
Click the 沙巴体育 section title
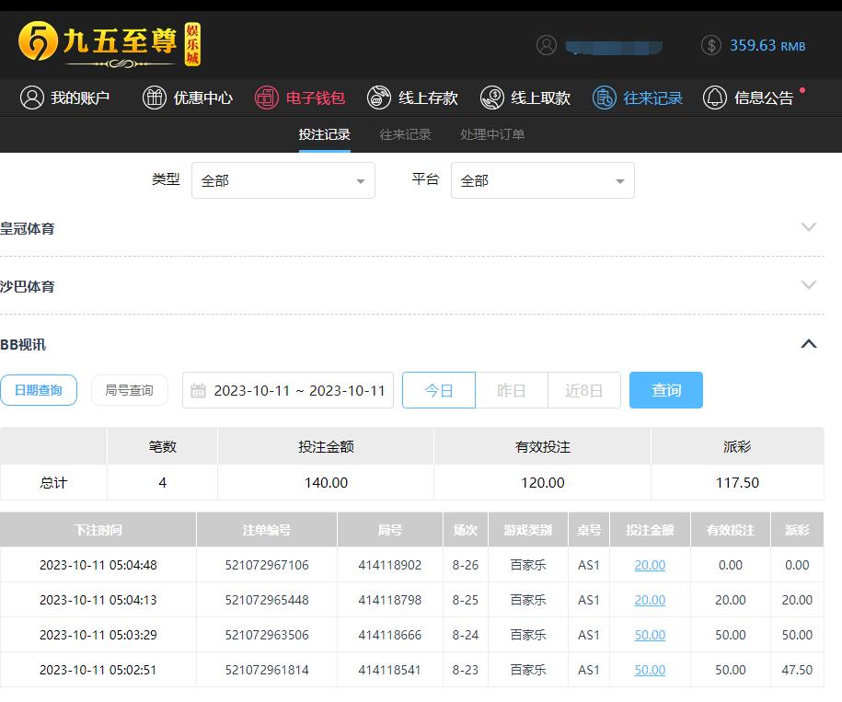click(x=28, y=287)
